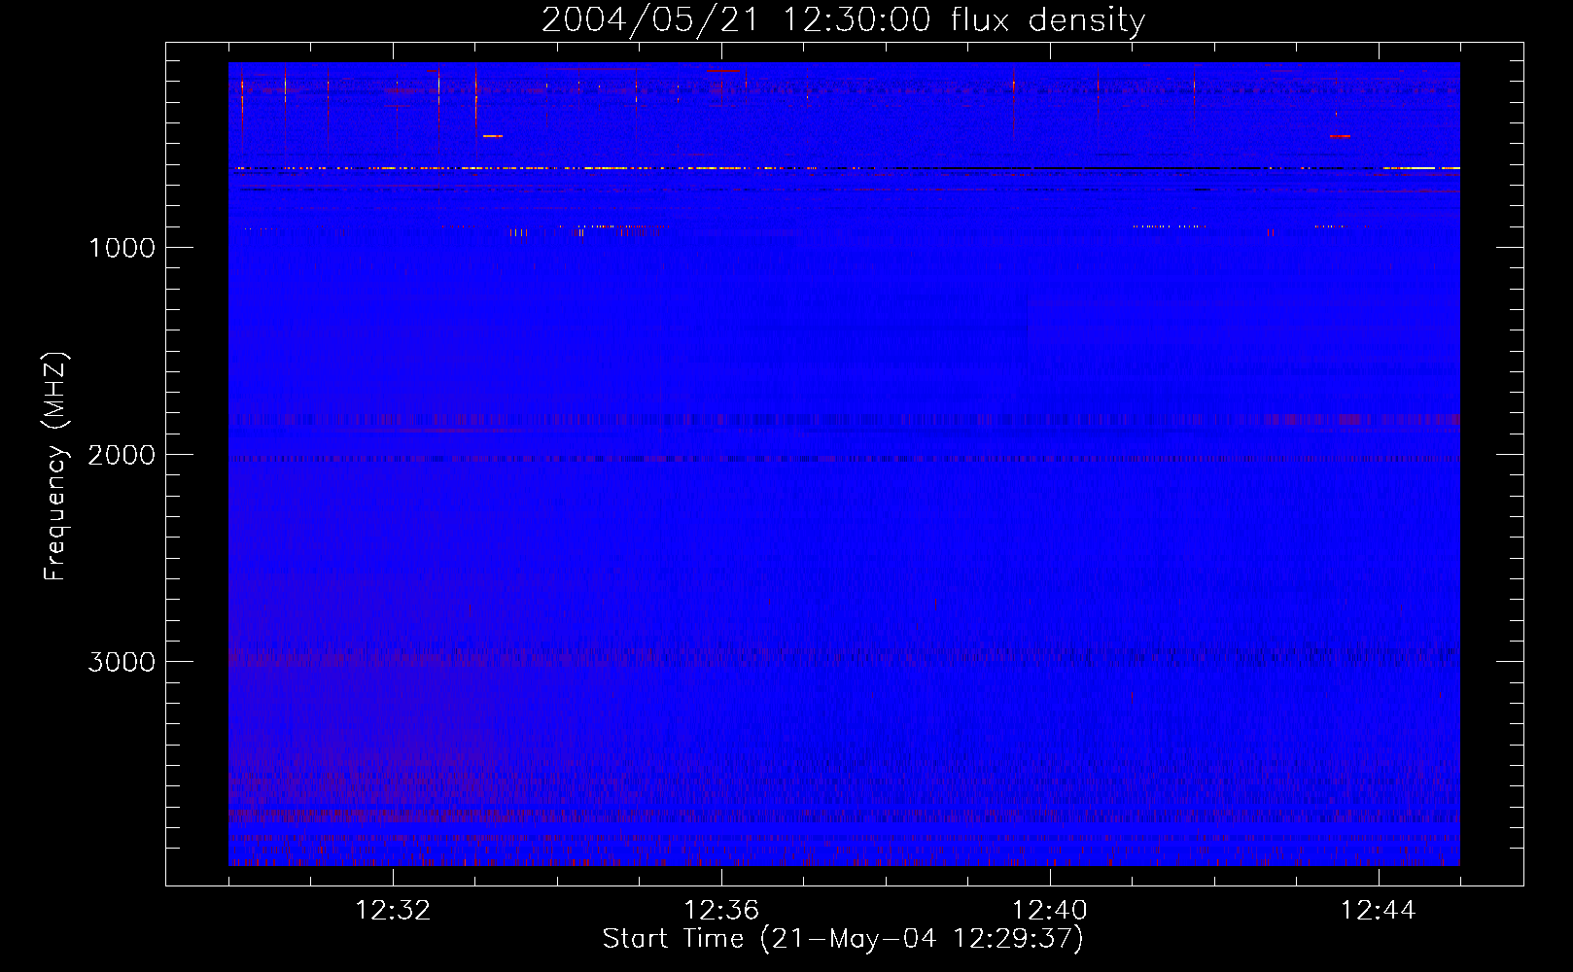
Task: Click the 'Frequency (MHZ)' axis label
Action: pos(55,467)
